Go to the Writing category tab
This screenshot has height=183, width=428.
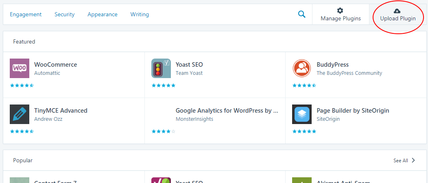pos(140,14)
